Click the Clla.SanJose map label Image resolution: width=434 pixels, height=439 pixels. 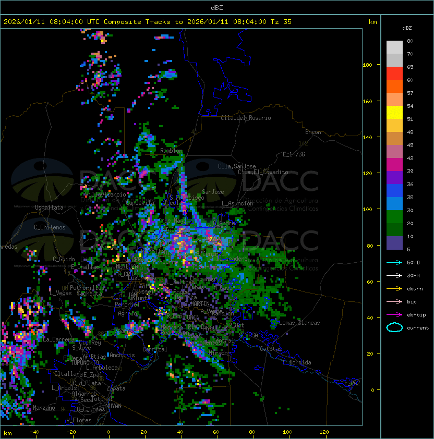[237, 166]
